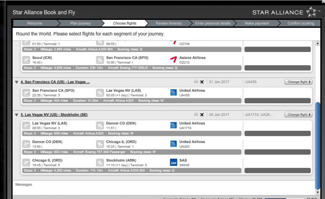Click departure icon for Denver CO (DEN) 13:00
The width and height of the screenshot is (325, 199).
pyautogui.click(x=26, y=144)
